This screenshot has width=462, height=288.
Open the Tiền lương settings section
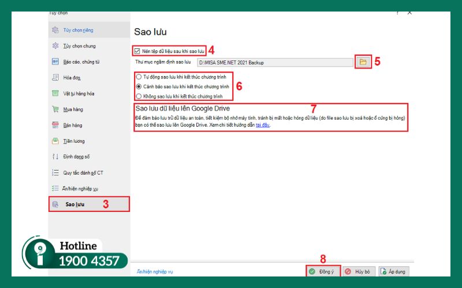74,141
